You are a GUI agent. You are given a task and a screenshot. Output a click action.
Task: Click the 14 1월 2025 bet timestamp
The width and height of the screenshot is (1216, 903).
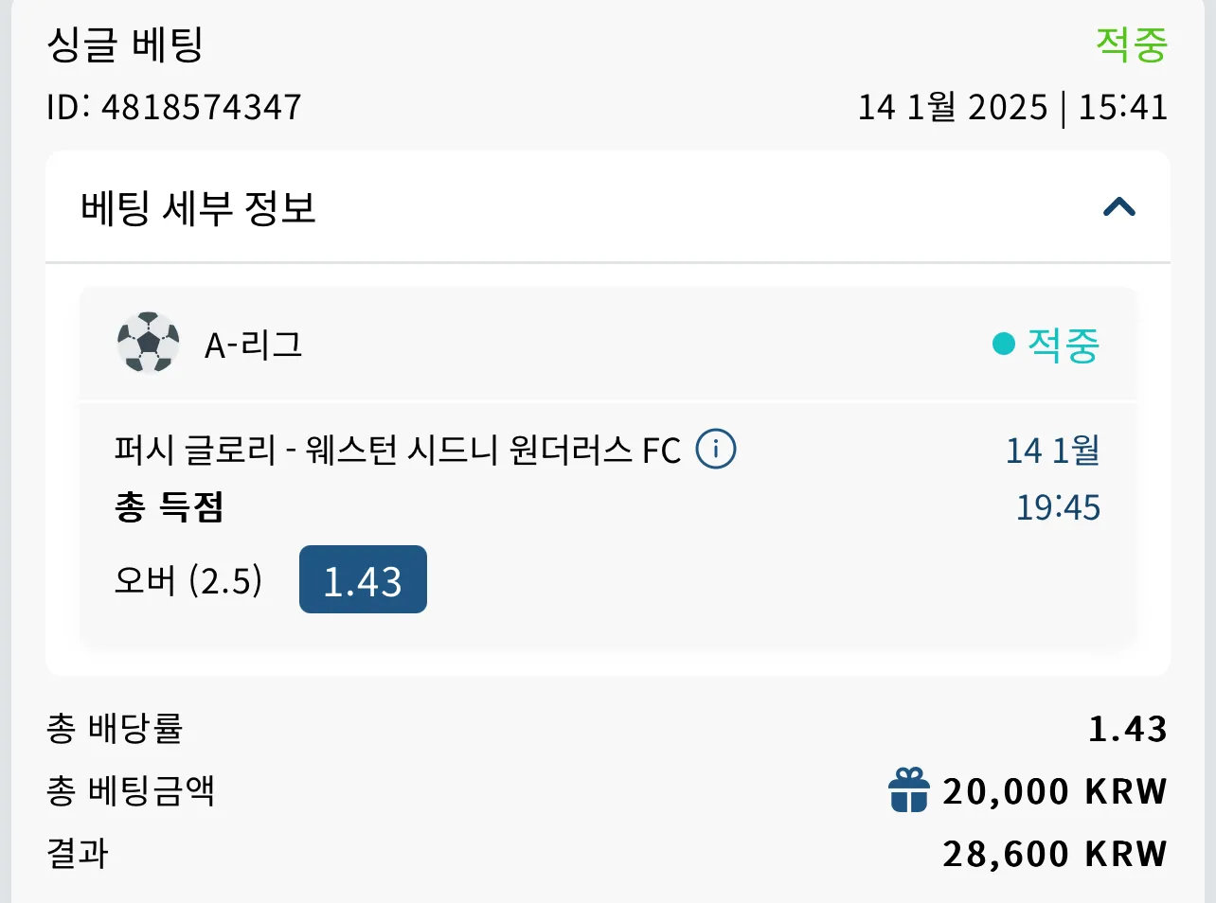[x=953, y=107]
